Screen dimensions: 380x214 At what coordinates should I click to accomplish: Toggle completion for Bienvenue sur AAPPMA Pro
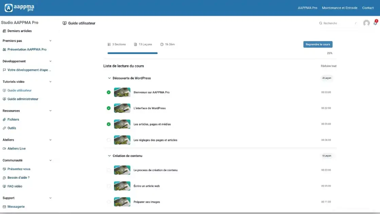(x=109, y=92)
